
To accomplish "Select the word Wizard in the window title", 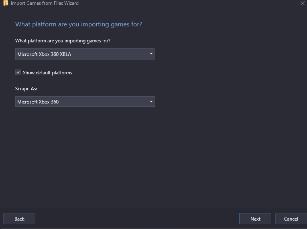I will coord(71,3).
